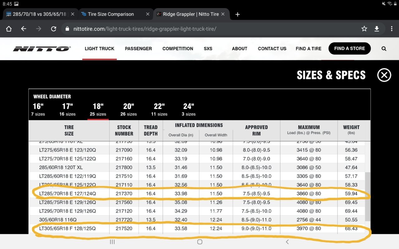The image size is (399, 249).
Task: Select the LT275/65R18 E 123/120Q row
Action: click(x=197, y=150)
